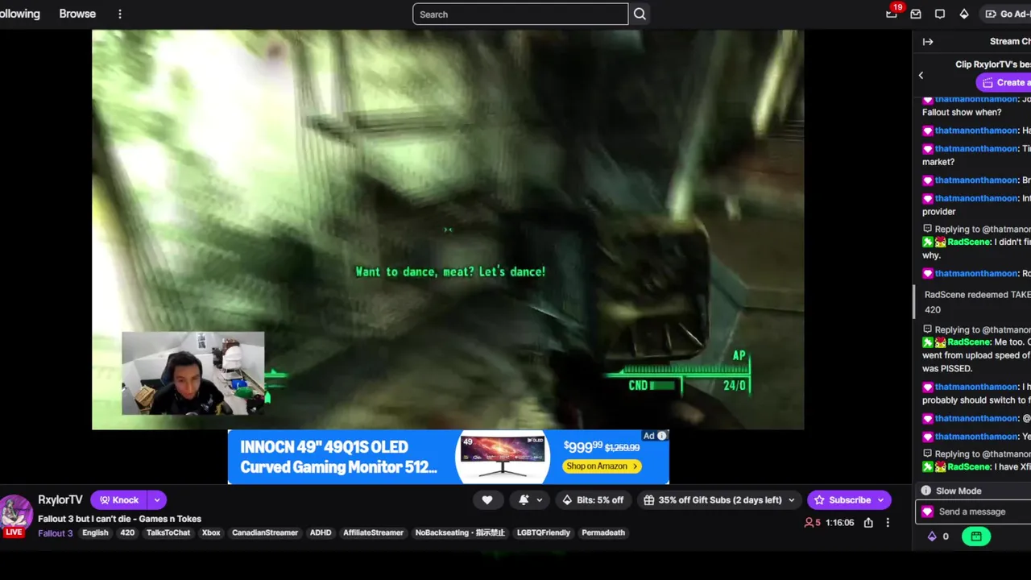Viewport: 1031px width, 580px height.
Task: Click the CanadianStreamer tag
Action: 265,533
